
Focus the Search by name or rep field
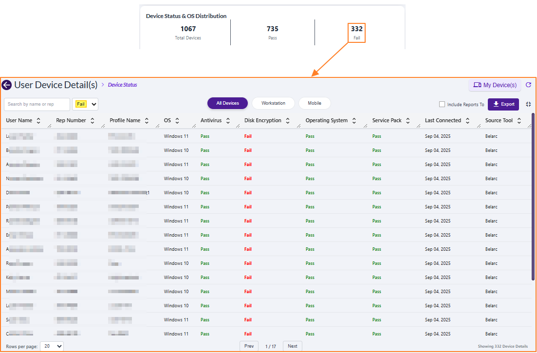(x=37, y=104)
